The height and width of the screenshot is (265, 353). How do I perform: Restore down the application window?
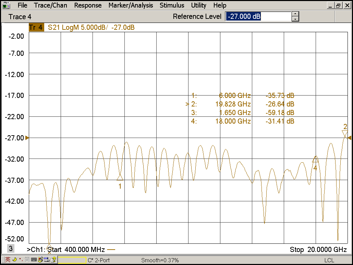point(338,5)
